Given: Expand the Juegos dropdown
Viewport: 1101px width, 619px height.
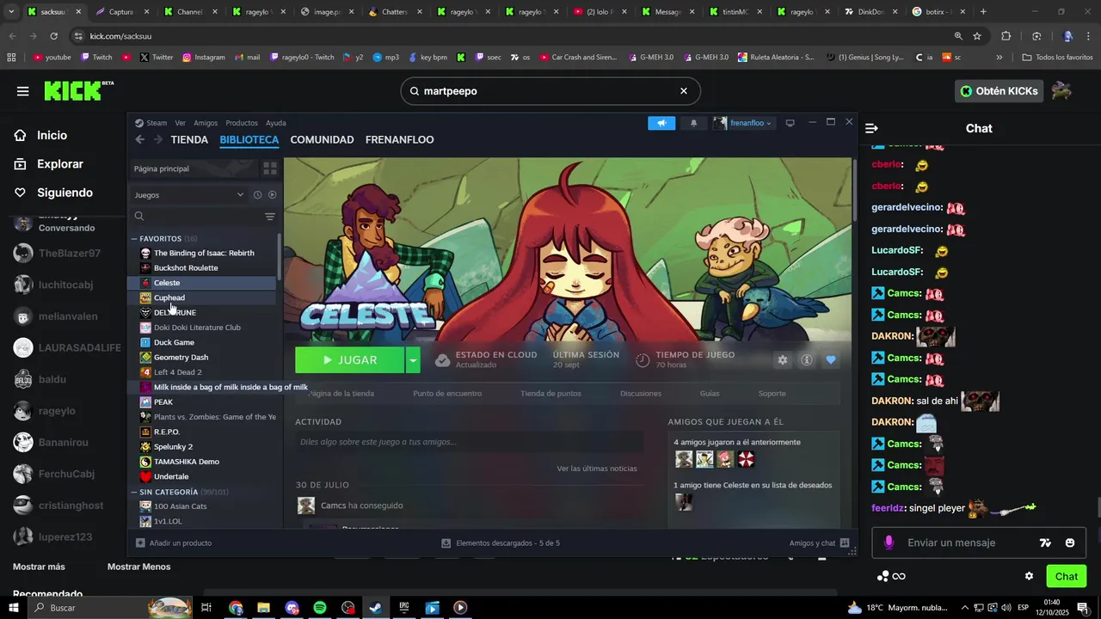Looking at the screenshot, I should 189,195.
